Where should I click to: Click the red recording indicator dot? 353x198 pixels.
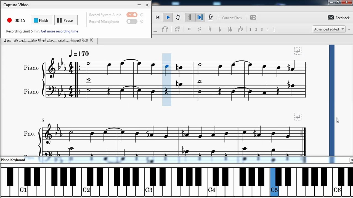[9, 20]
